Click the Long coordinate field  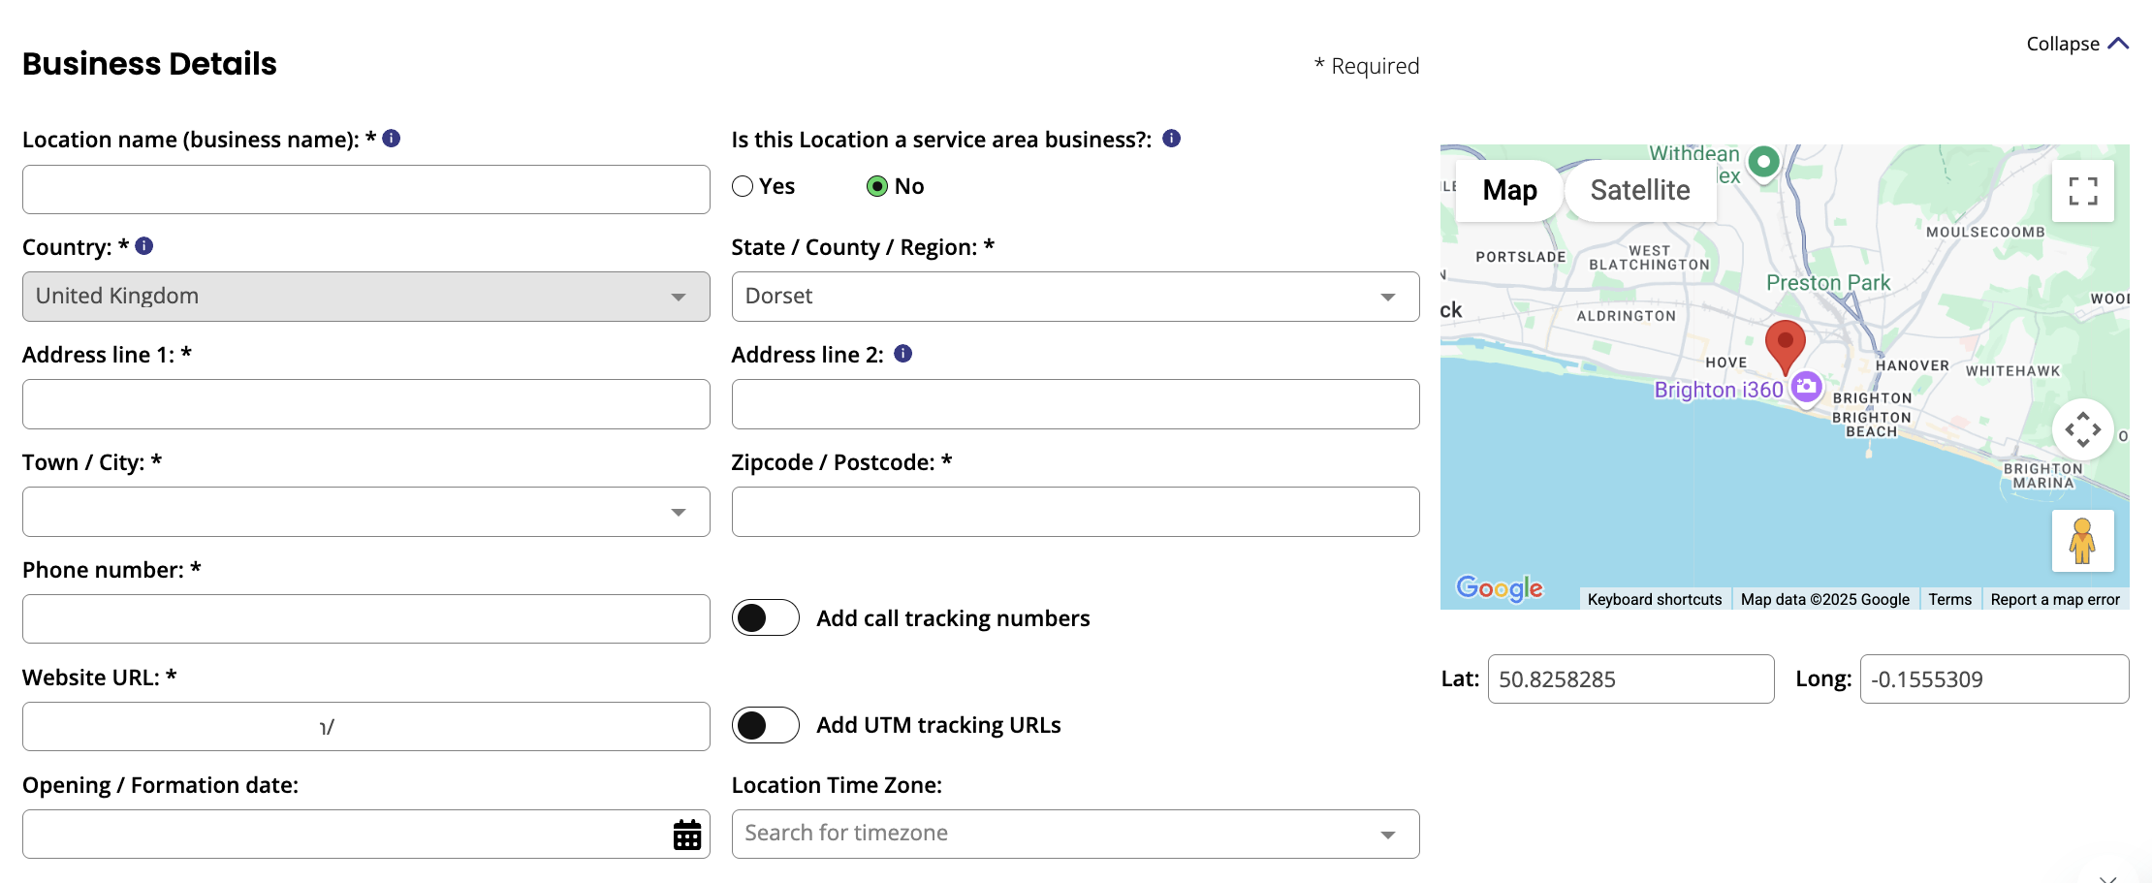(x=1994, y=678)
